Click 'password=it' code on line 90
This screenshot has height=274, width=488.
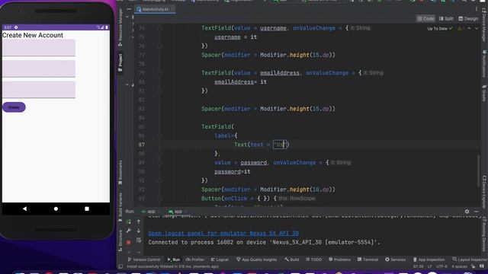click(x=232, y=171)
